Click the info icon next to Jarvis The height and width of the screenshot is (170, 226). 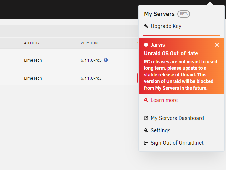tap(146, 45)
